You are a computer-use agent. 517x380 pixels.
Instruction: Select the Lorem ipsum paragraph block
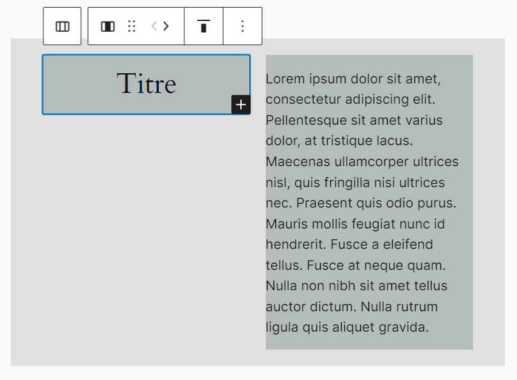(369, 202)
